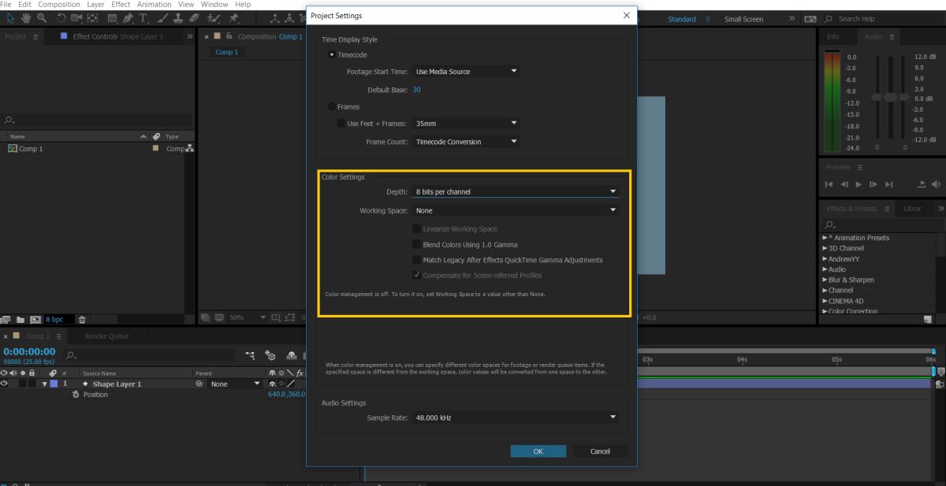Click the 8 bpc color depth label
The width and height of the screenshot is (946, 486).
click(x=54, y=320)
